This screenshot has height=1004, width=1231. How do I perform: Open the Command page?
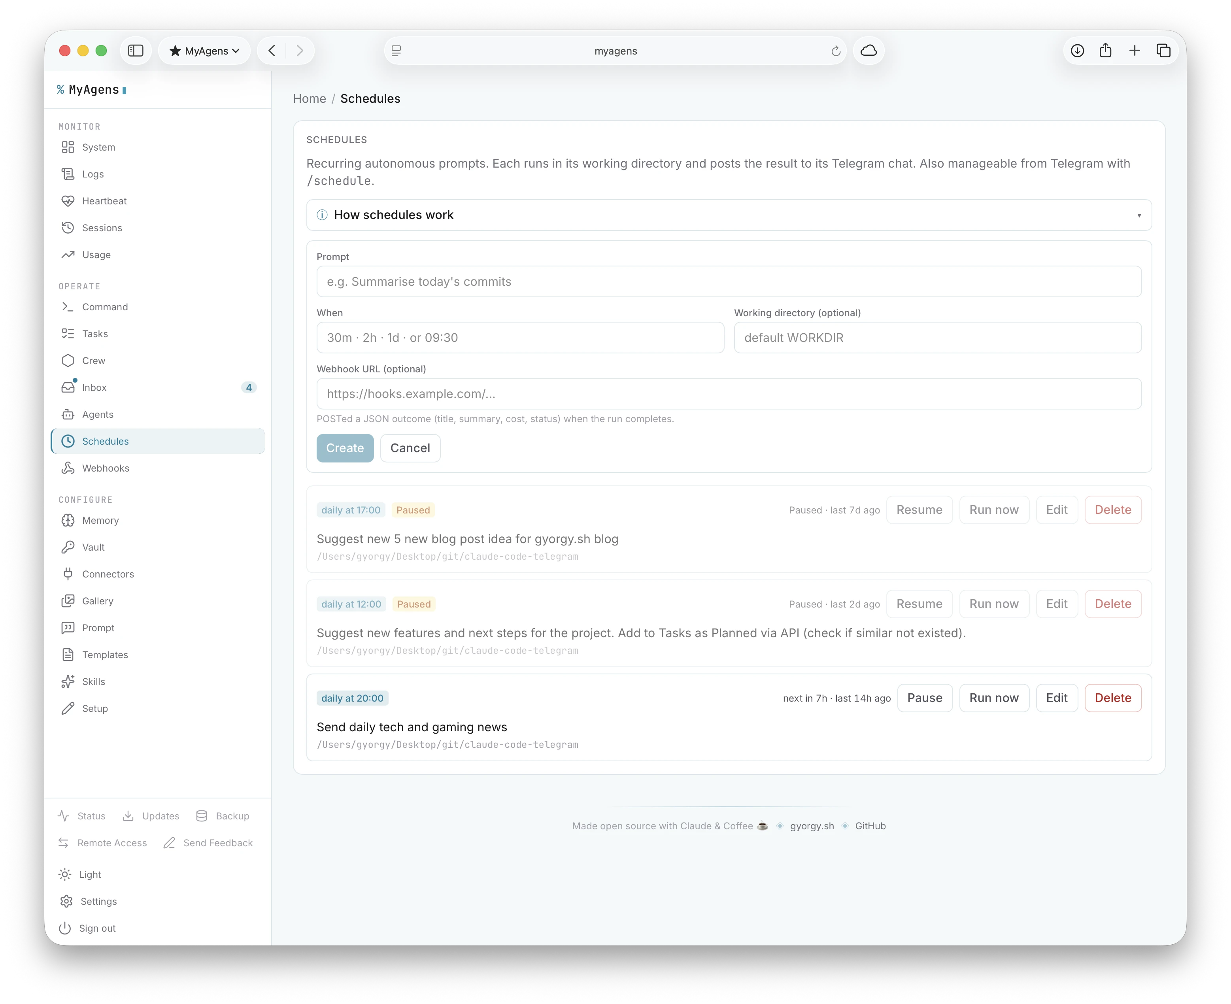[157, 307]
